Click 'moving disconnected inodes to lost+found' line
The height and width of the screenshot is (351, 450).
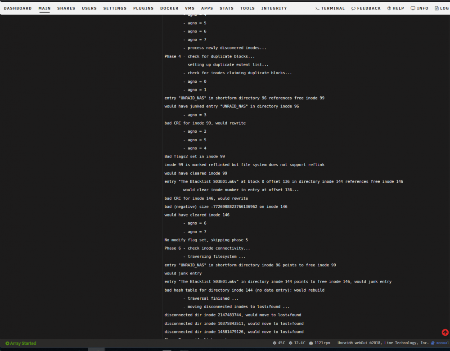pyautogui.click(x=236, y=306)
